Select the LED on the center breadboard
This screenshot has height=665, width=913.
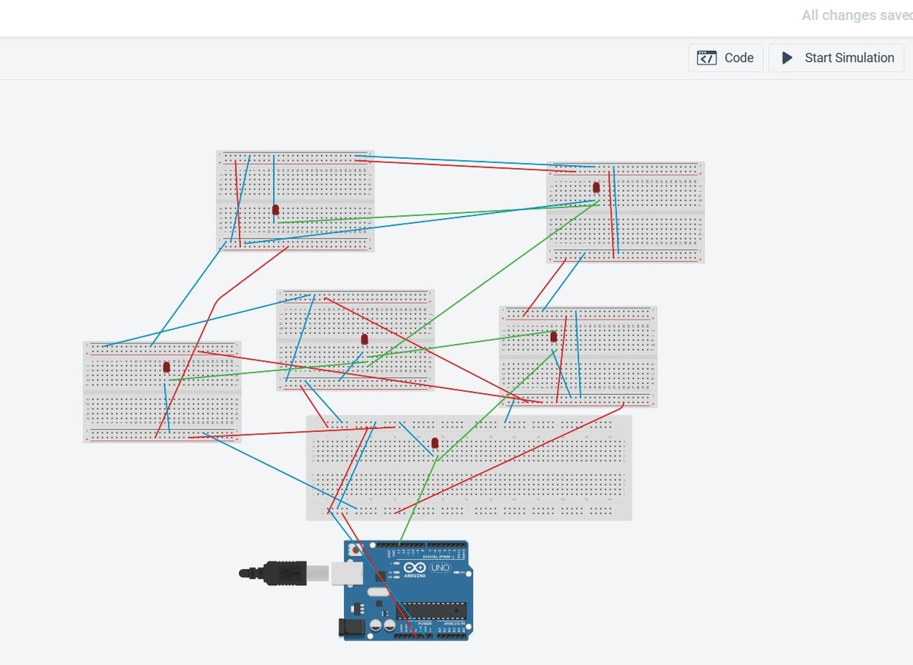coord(364,339)
